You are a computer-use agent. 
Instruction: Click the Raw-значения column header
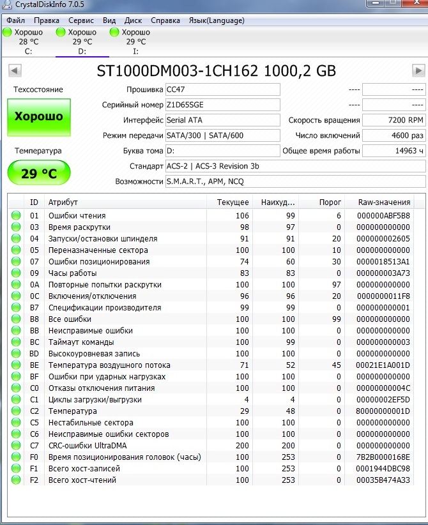point(379,202)
